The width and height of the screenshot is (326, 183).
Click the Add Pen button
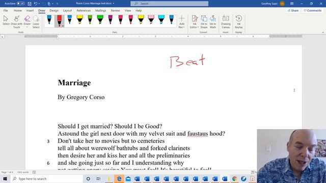point(181,22)
